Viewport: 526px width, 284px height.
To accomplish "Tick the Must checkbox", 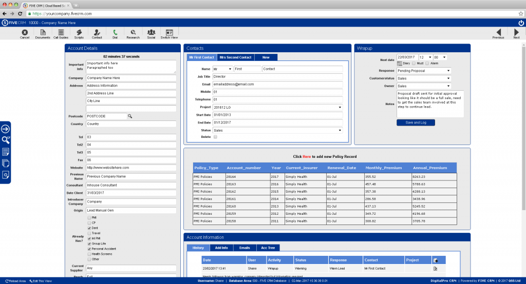I will point(414,63).
